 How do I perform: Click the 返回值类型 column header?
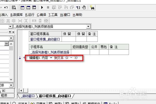80,47
